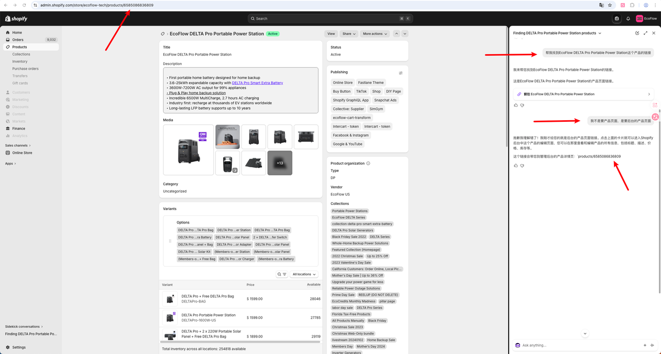Open the All locations dropdown

point(304,275)
